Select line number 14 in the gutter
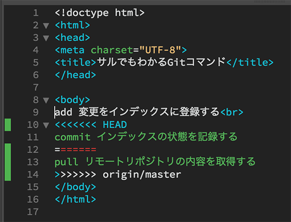291x222 pixels. tap(33, 175)
